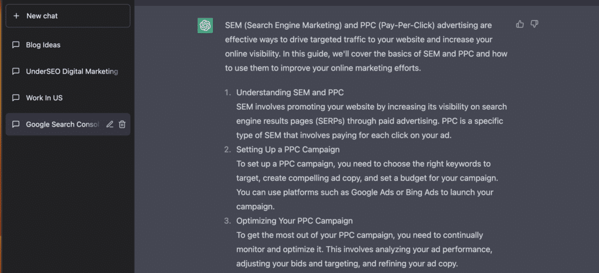Delete the selected chat with the trash icon
The width and height of the screenshot is (599, 273).
(x=122, y=124)
